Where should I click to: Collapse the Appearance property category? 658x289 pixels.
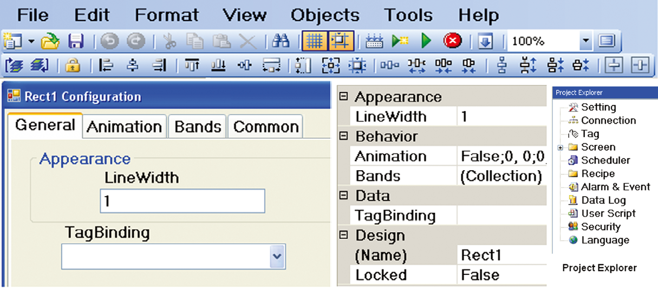pos(343,97)
